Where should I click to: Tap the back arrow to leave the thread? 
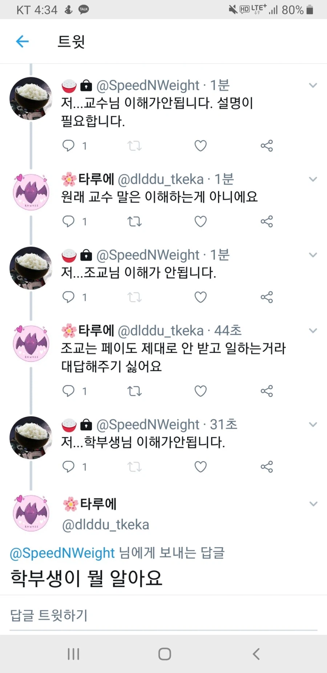22,41
